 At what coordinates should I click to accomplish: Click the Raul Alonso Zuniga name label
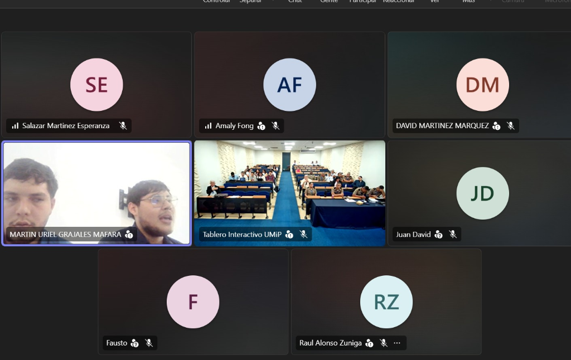pyautogui.click(x=330, y=343)
